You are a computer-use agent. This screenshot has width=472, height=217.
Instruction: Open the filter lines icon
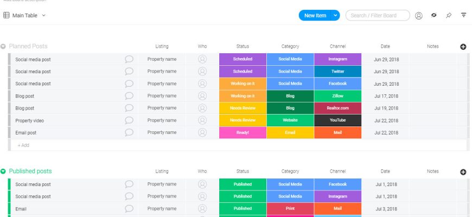(463, 15)
